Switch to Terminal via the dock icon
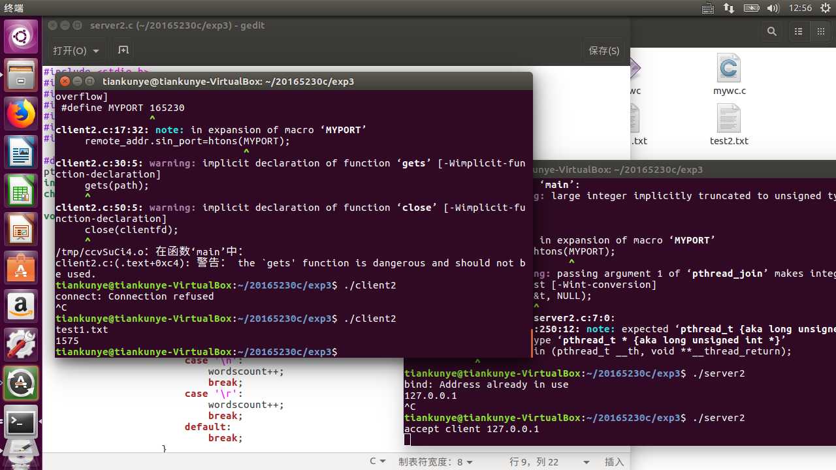 tap(21, 422)
